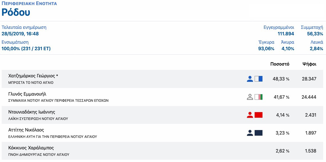Screen dimensions: 326x162
Task: Open candidate Γλυνός Εμμανουήλ
Action: coord(27,94)
